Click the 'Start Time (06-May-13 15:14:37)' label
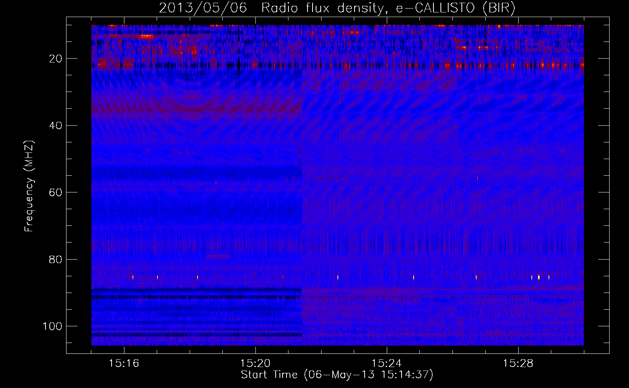This screenshot has width=629, height=388. point(337,374)
